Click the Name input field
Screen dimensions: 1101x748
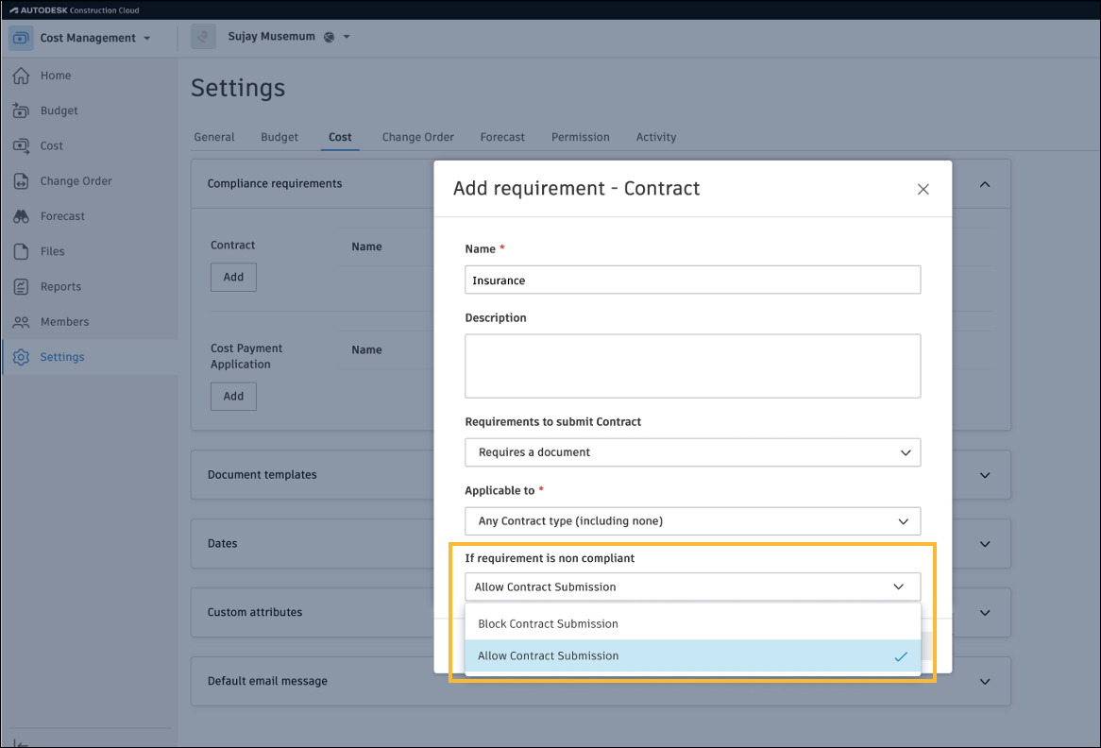pyautogui.click(x=692, y=280)
